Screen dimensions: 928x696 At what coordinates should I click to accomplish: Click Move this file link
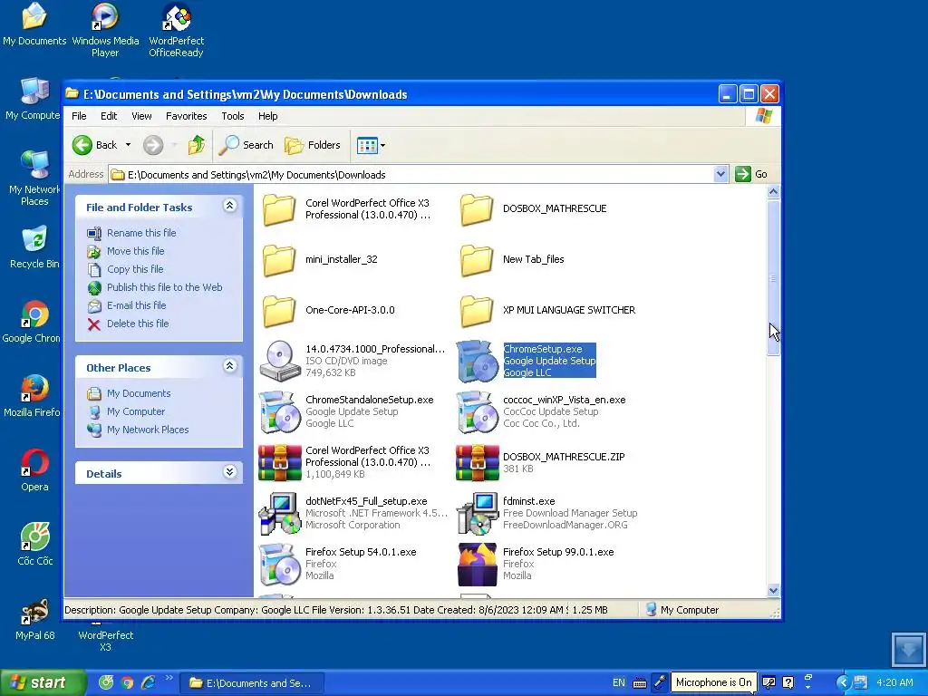coord(136,251)
